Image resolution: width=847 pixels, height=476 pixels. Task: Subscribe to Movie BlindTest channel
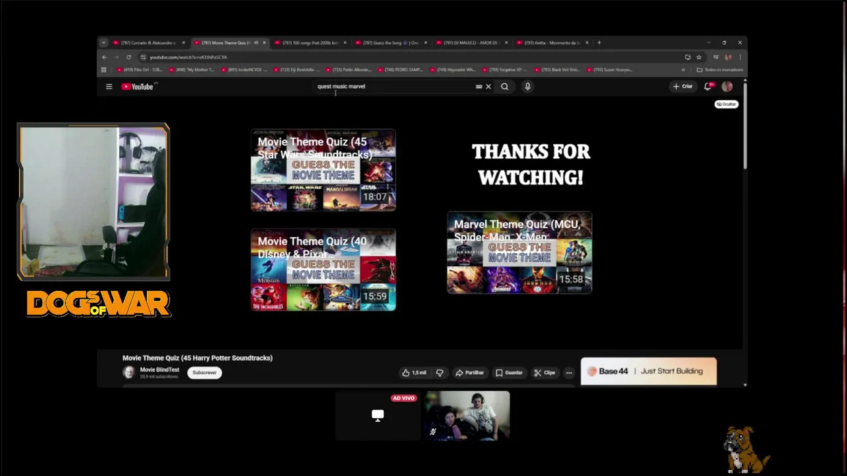tap(204, 373)
